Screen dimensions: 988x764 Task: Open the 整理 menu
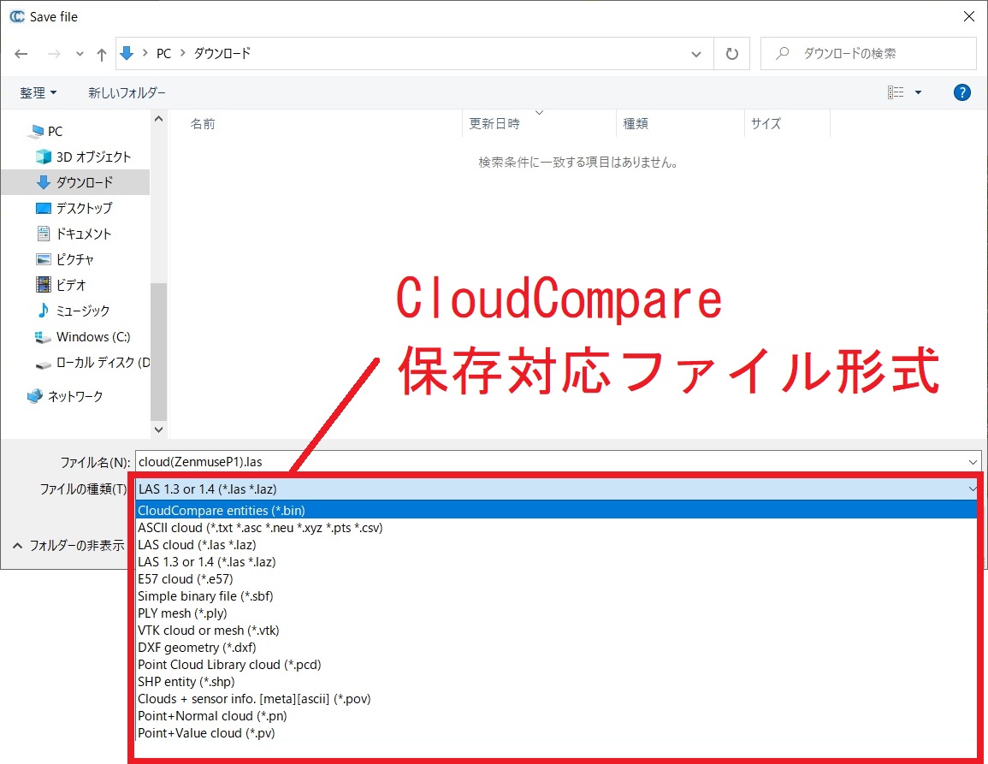pyautogui.click(x=38, y=92)
